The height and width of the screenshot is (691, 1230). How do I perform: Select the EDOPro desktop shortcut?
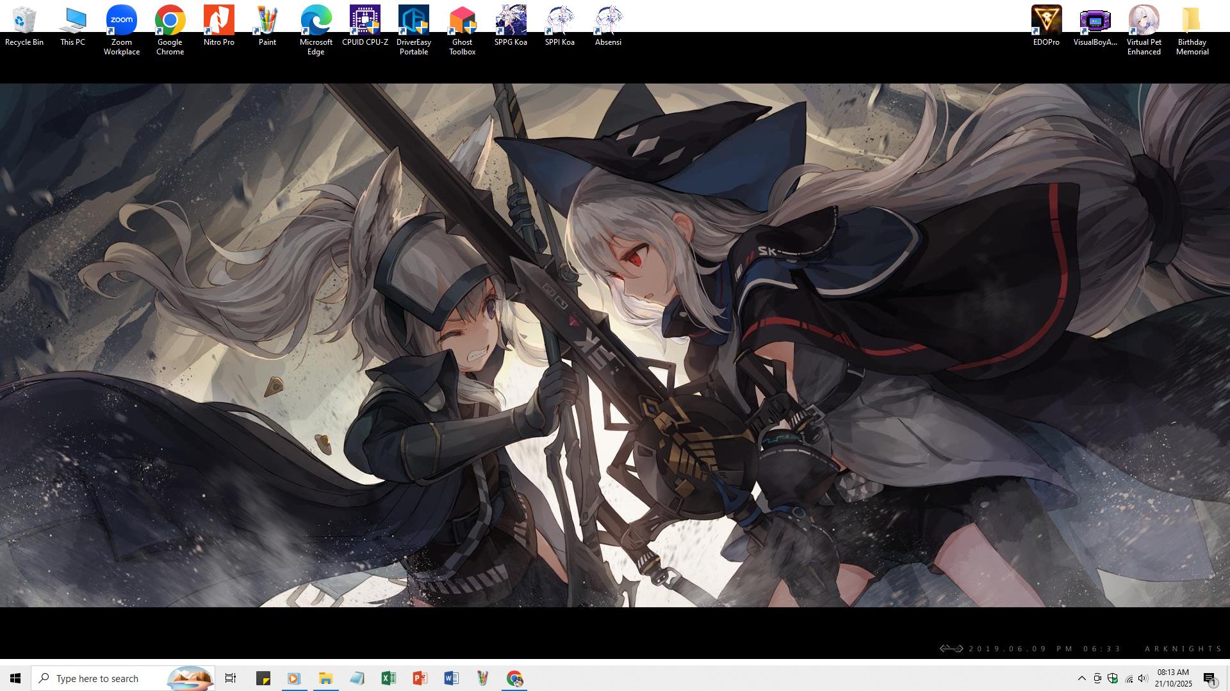[1046, 26]
